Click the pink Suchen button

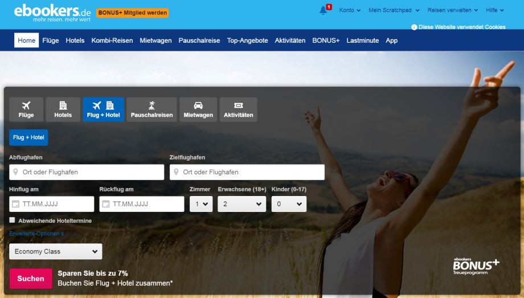(x=31, y=278)
